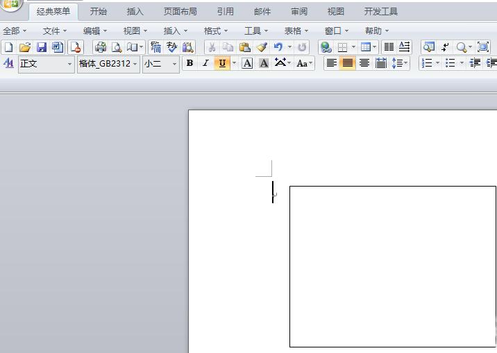Select the Format Painter brush

262,47
